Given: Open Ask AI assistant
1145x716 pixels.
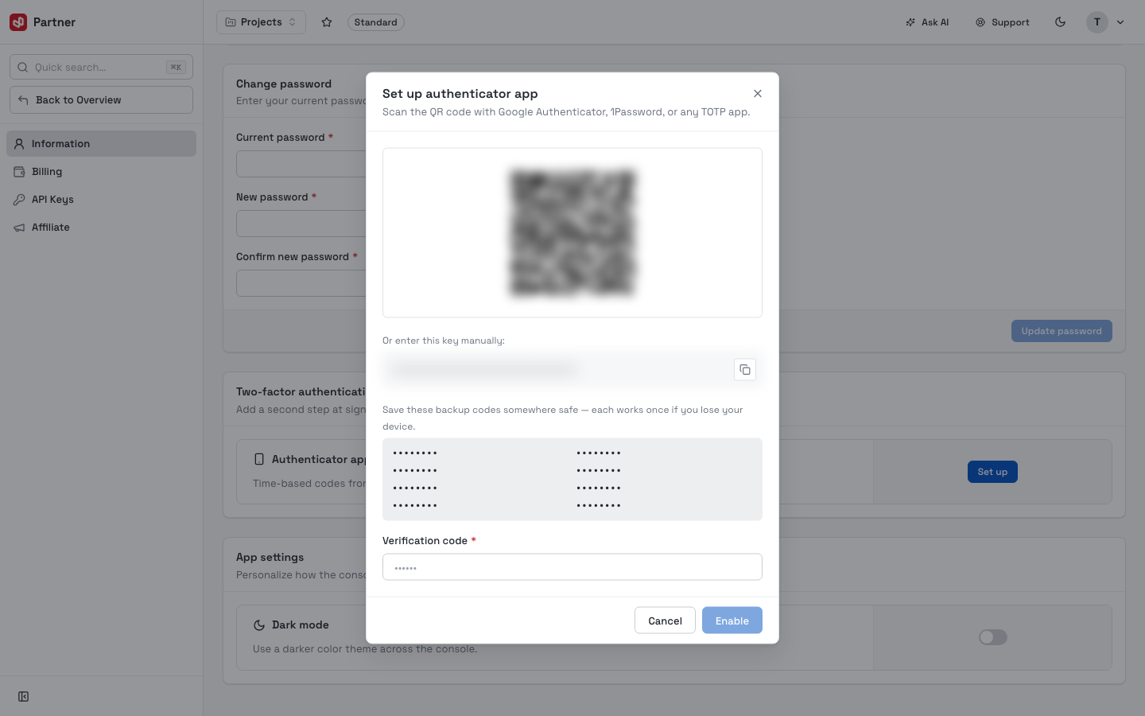Looking at the screenshot, I should 927,22.
